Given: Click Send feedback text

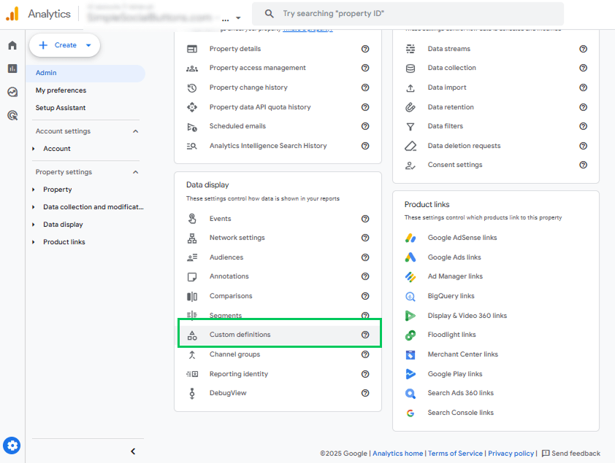Looking at the screenshot, I should pyautogui.click(x=576, y=454).
